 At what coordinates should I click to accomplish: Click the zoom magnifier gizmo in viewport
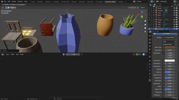[145, 21]
